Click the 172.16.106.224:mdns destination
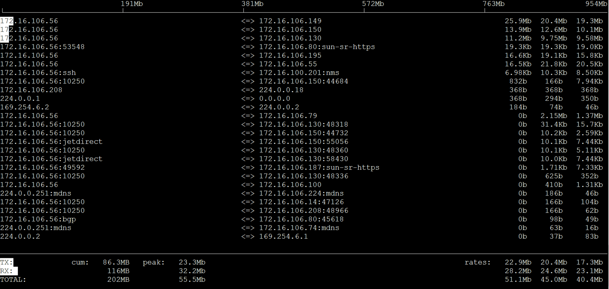The height and width of the screenshot is (289, 609). click(301, 193)
